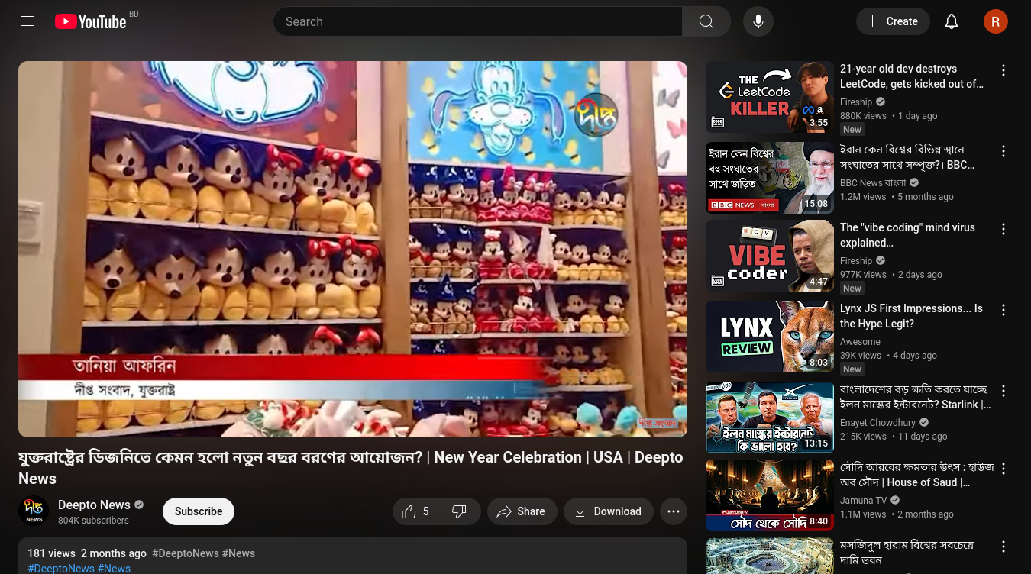This screenshot has height=574, width=1031.
Task: Open options for House of Saud video
Action: 1004,469
